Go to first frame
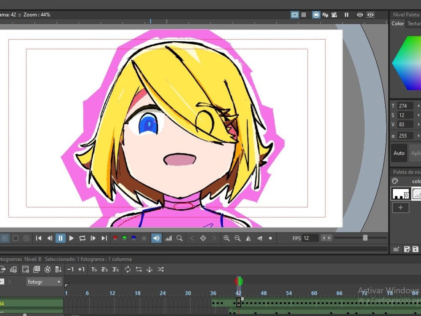 click(39, 238)
